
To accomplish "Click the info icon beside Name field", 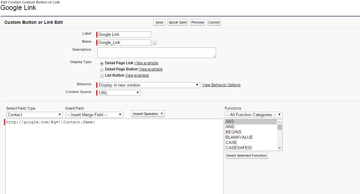I will point(154,43).
